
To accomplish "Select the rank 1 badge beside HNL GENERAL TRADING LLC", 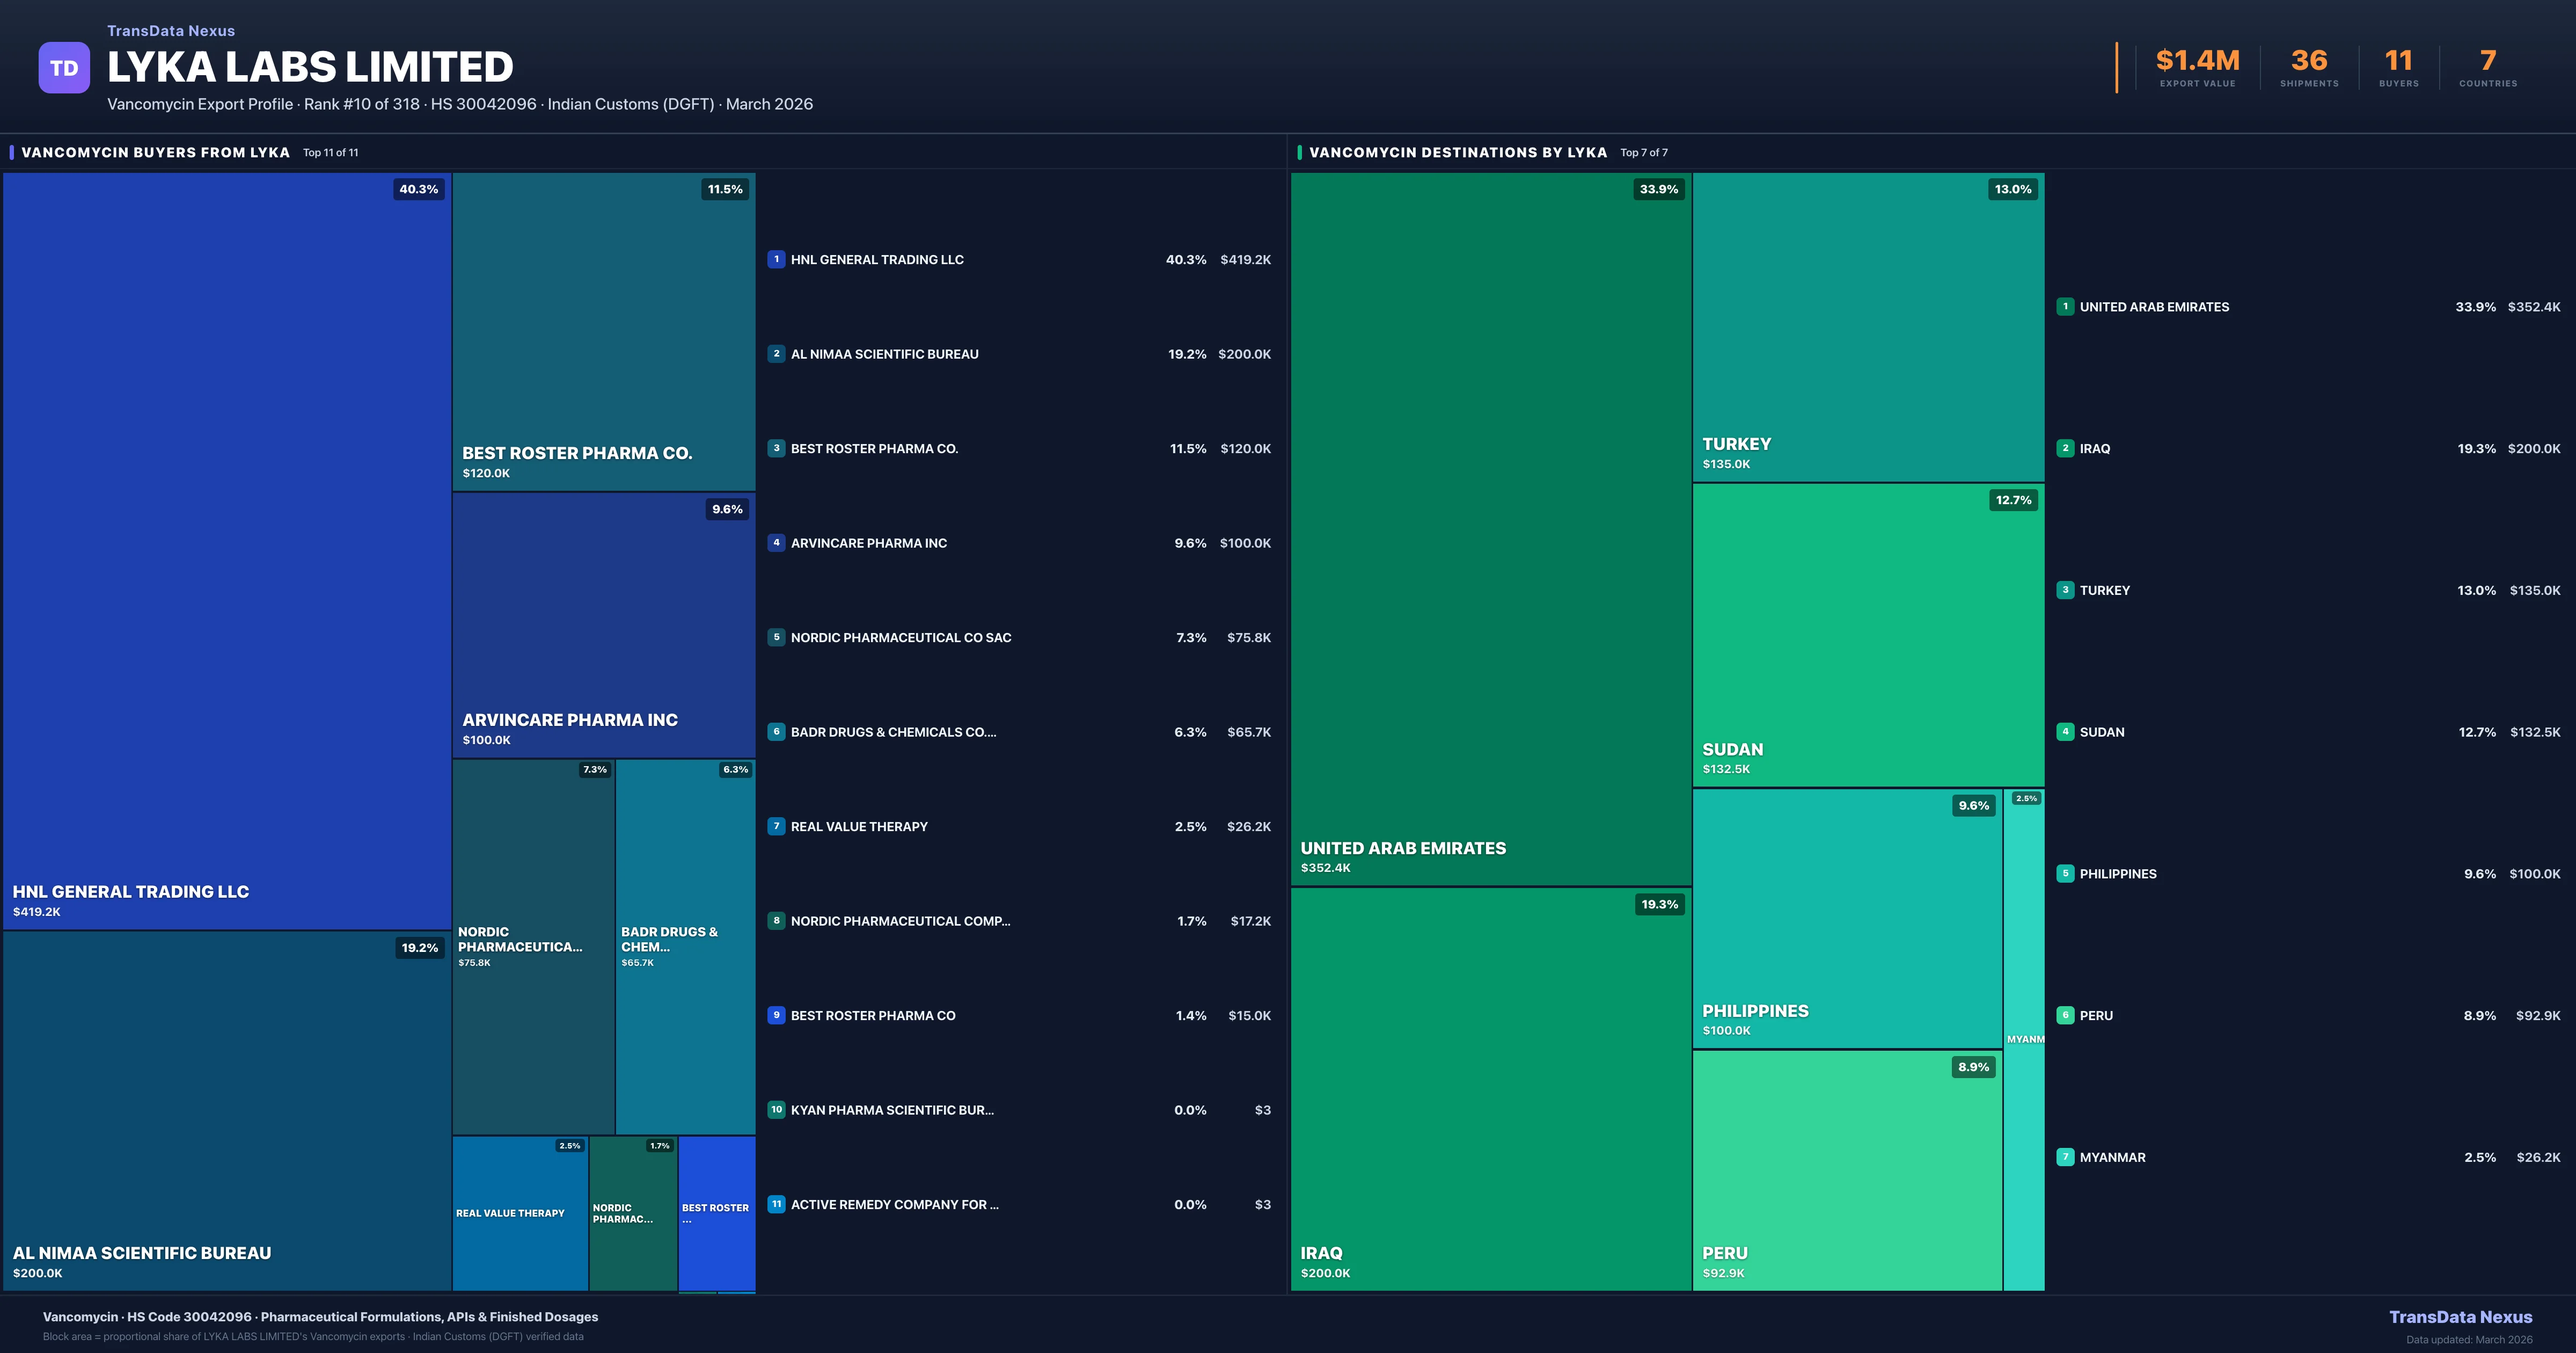I will tap(777, 259).
